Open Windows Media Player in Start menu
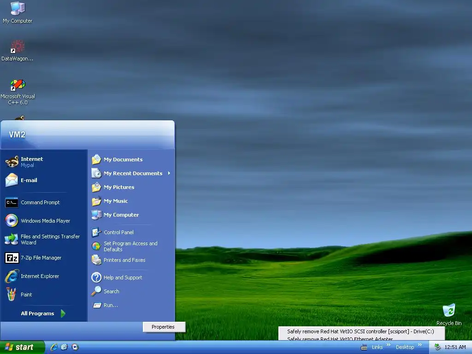 point(44,221)
